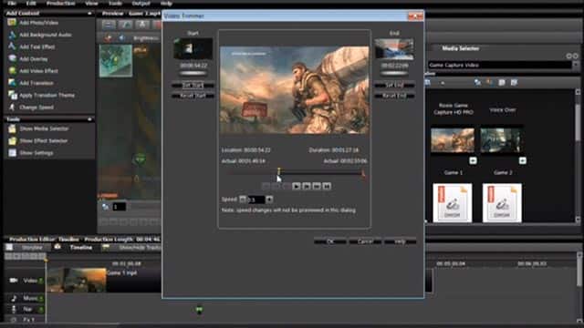The width and height of the screenshot is (584, 328).
Task: Click Cancel in the Video Trimmer dialog
Action: coord(365,241)
